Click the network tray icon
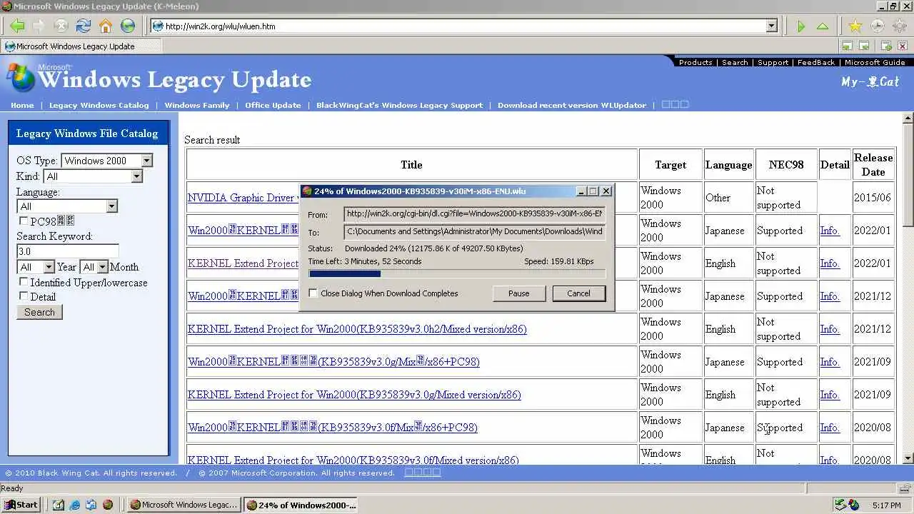 (x=841, y=505)
